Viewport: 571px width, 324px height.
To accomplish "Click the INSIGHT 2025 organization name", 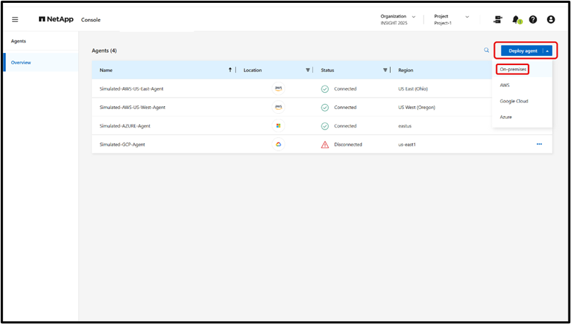I will (394, 23).
